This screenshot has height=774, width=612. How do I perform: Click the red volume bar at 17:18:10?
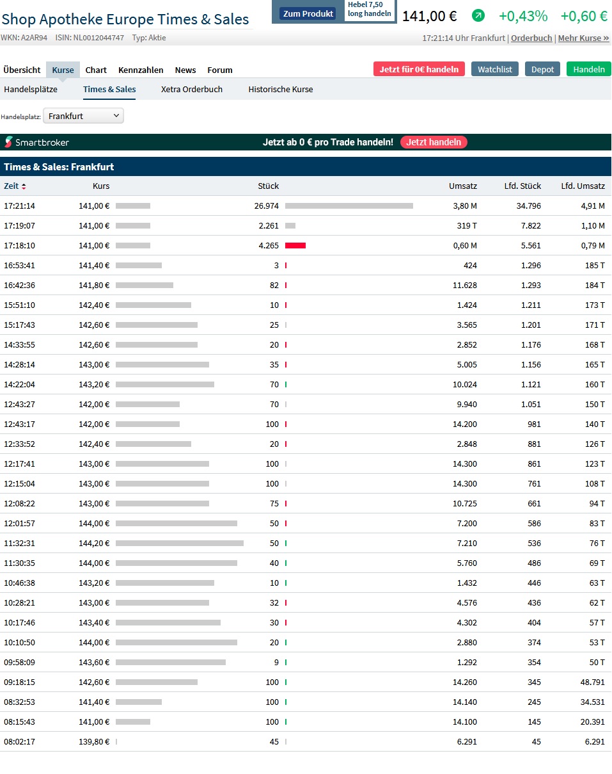295,246
